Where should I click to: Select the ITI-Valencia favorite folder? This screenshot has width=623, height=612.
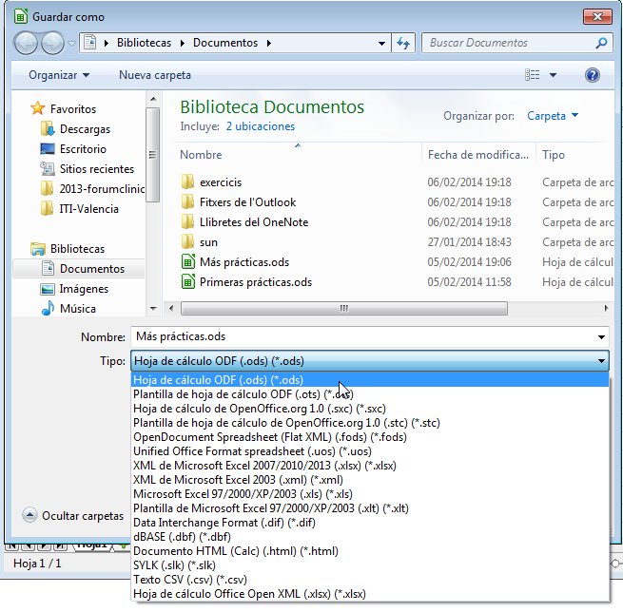click(x=89, y=209)
